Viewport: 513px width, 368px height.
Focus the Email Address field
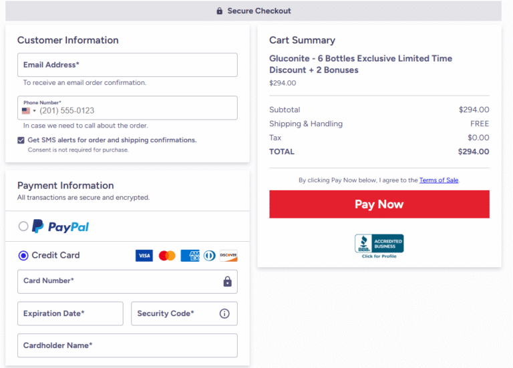(127, 65)
